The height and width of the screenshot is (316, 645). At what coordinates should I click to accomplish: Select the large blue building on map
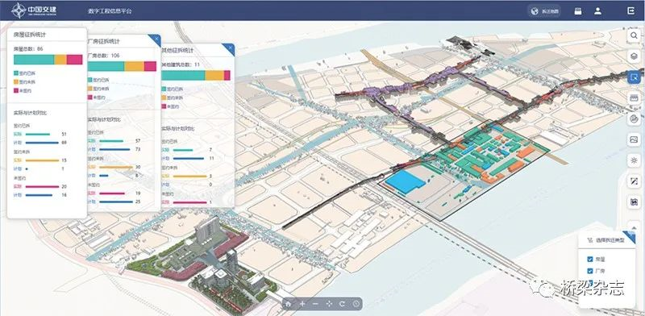pos(406,181)
